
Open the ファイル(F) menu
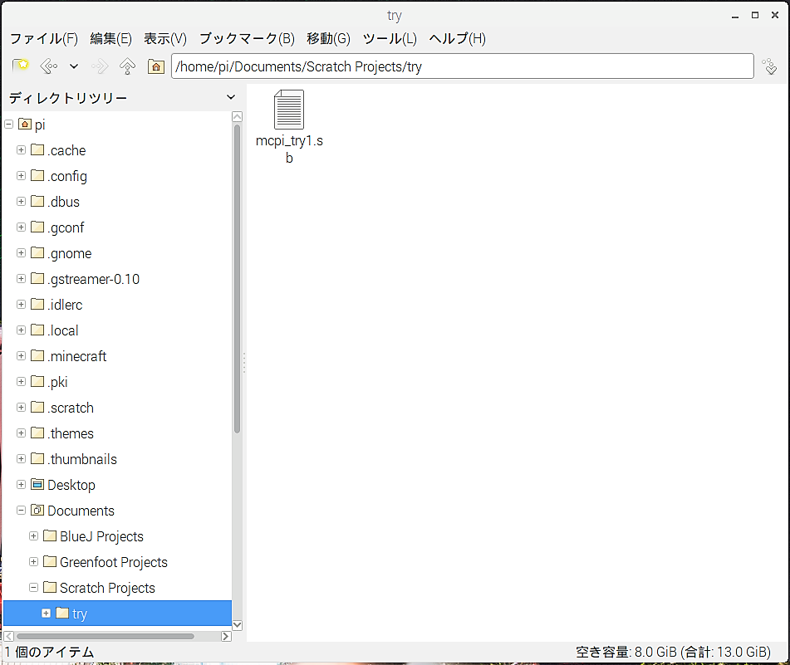point(44,39)
